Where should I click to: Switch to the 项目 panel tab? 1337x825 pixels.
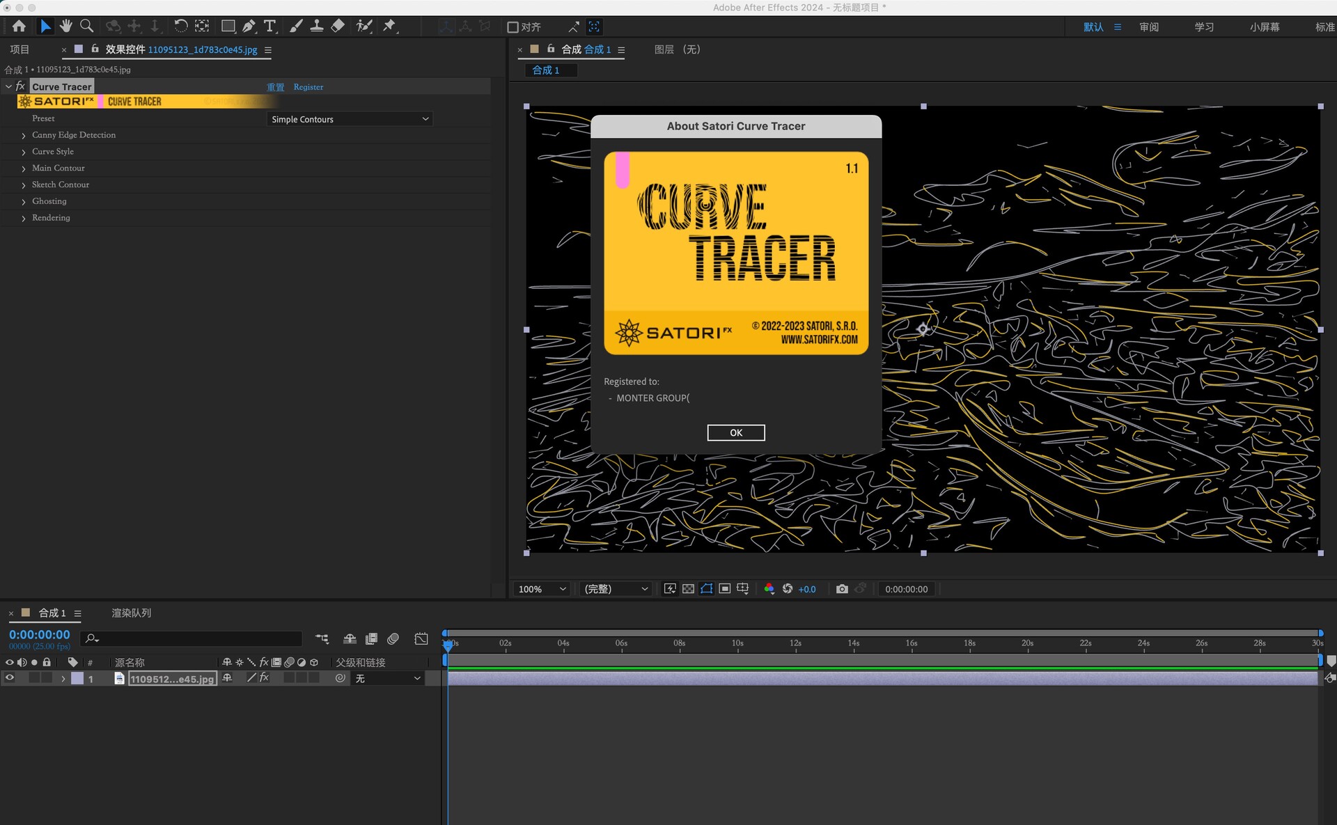pyautogui.click(x=19, y=49)
